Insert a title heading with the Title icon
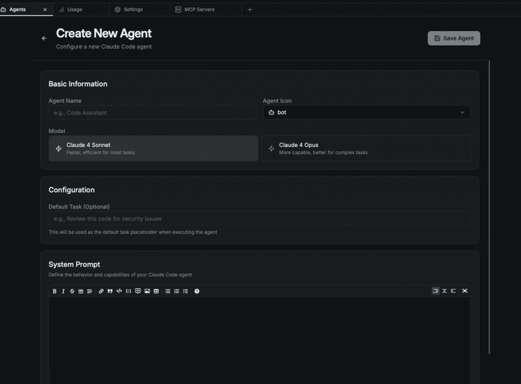The height and width of the screenshot is (384, 521). pos(90,291)
